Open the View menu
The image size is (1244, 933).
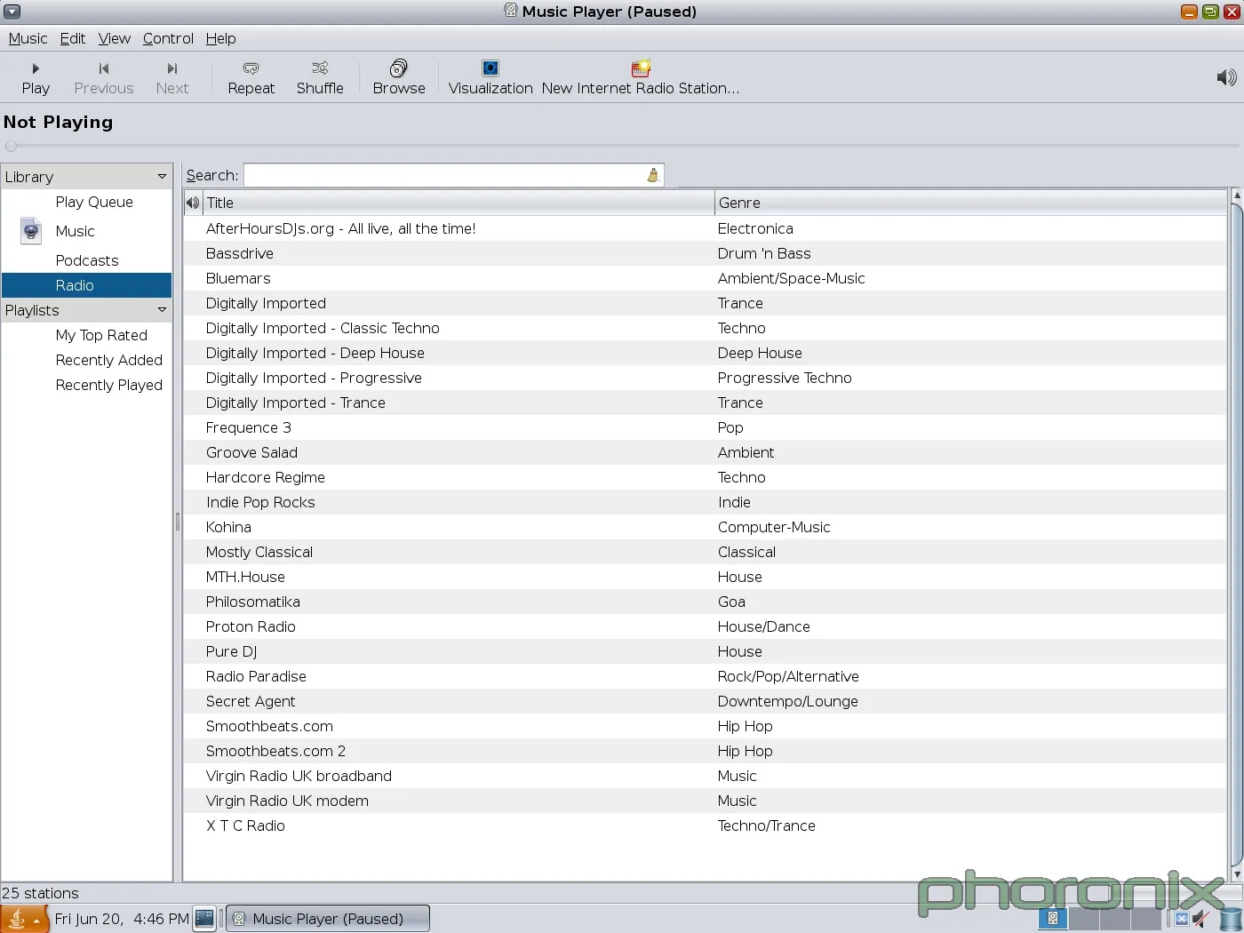tap(114, 38)
